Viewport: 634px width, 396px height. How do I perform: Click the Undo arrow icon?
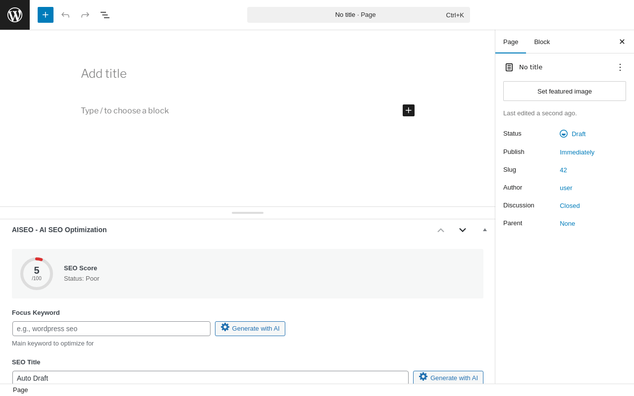65,15
